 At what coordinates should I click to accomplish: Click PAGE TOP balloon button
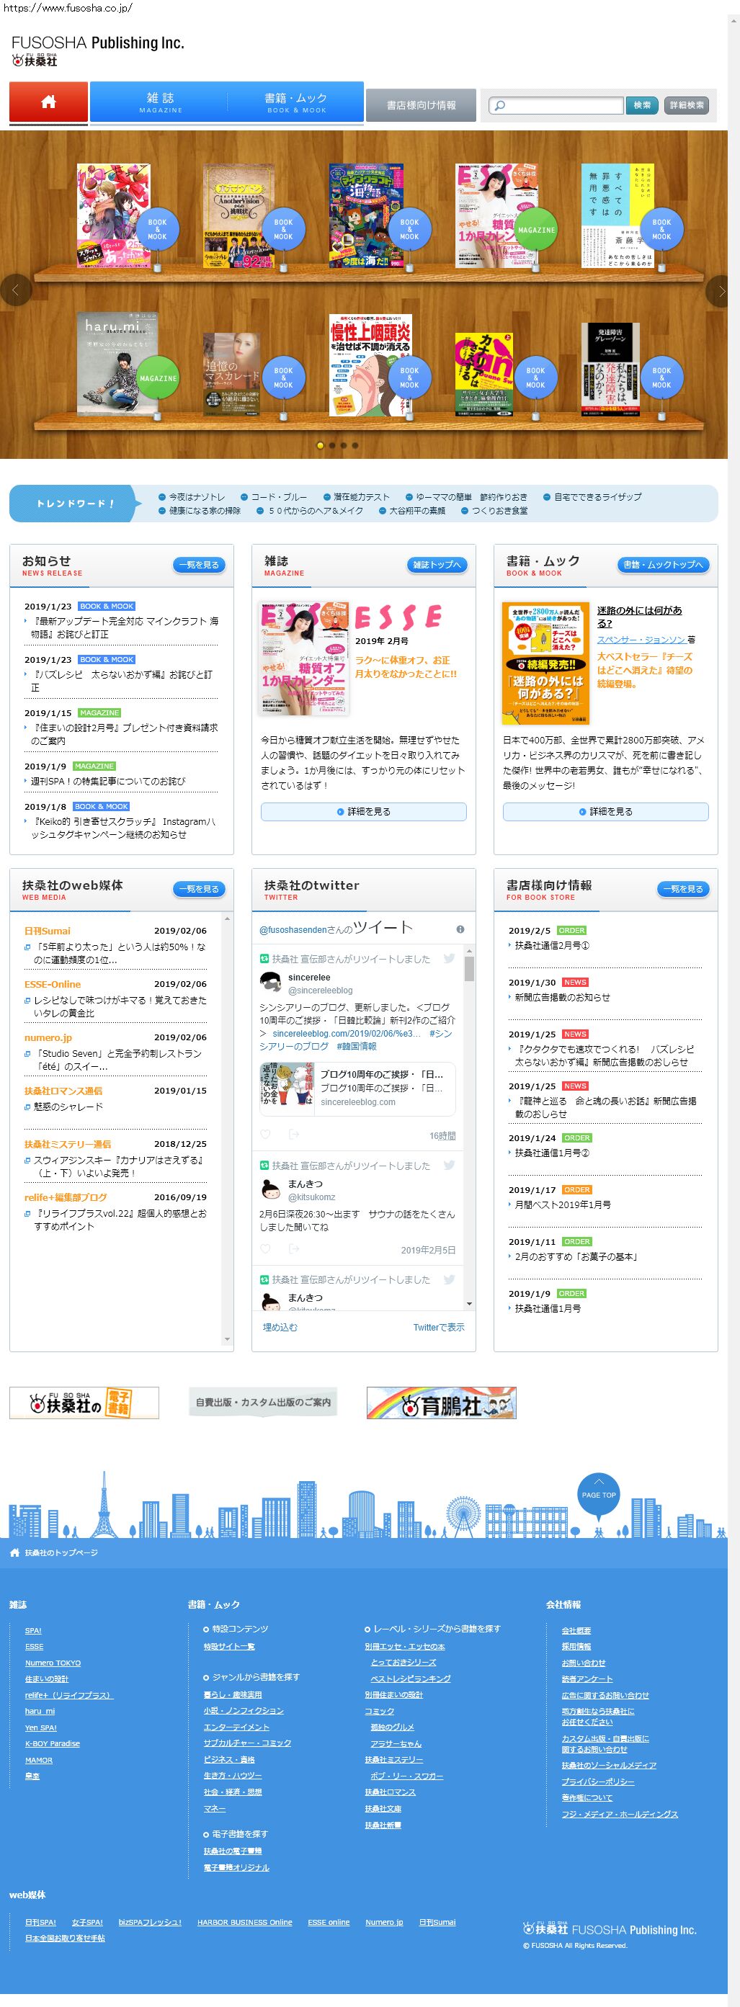598,1495
